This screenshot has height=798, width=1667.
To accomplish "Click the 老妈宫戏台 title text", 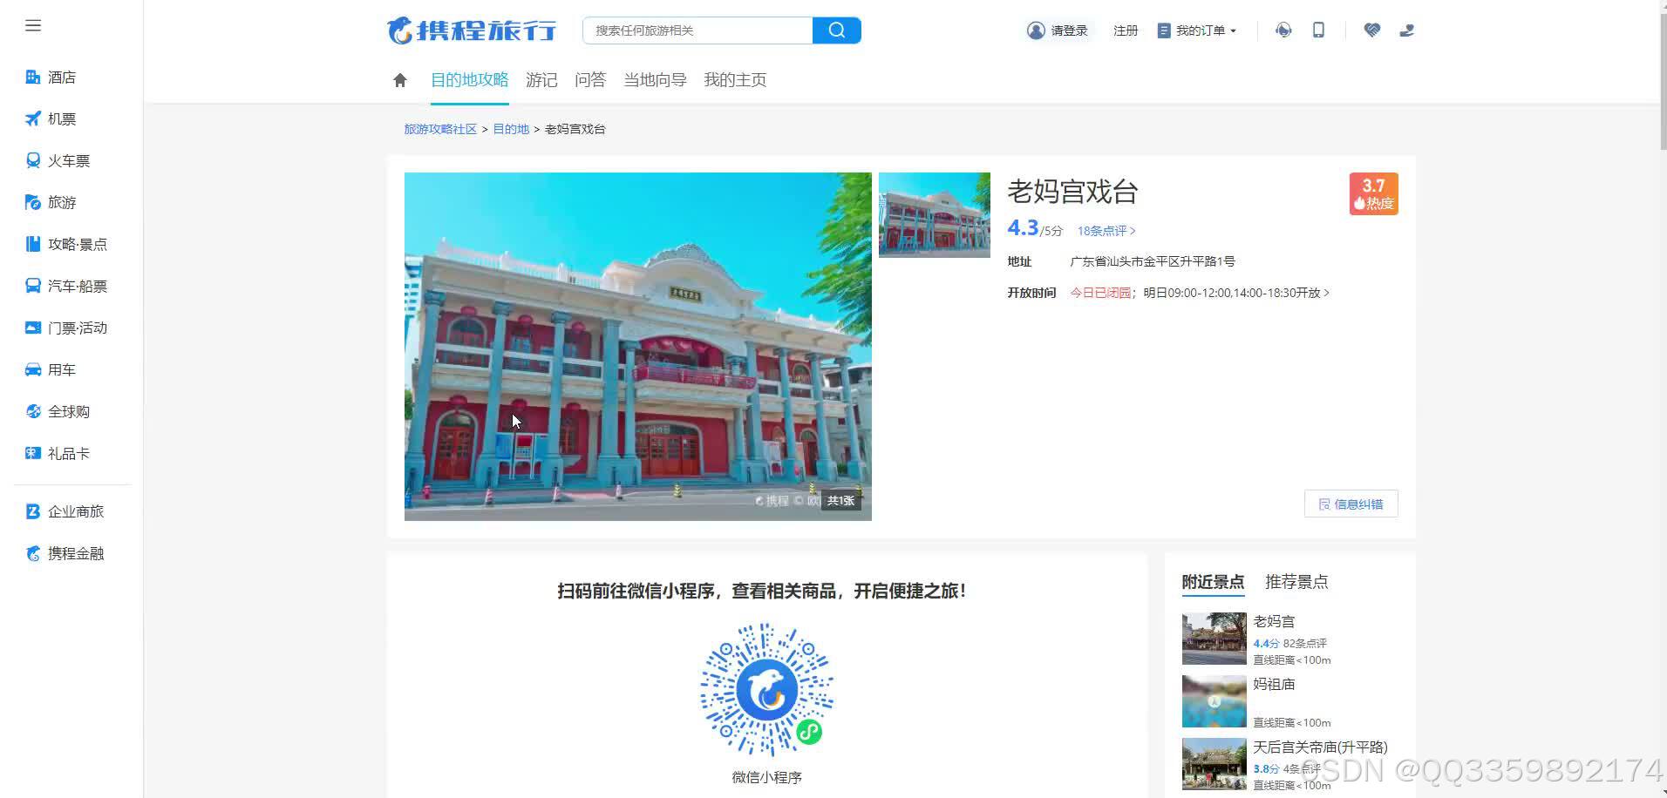I will coord(1072,192).
